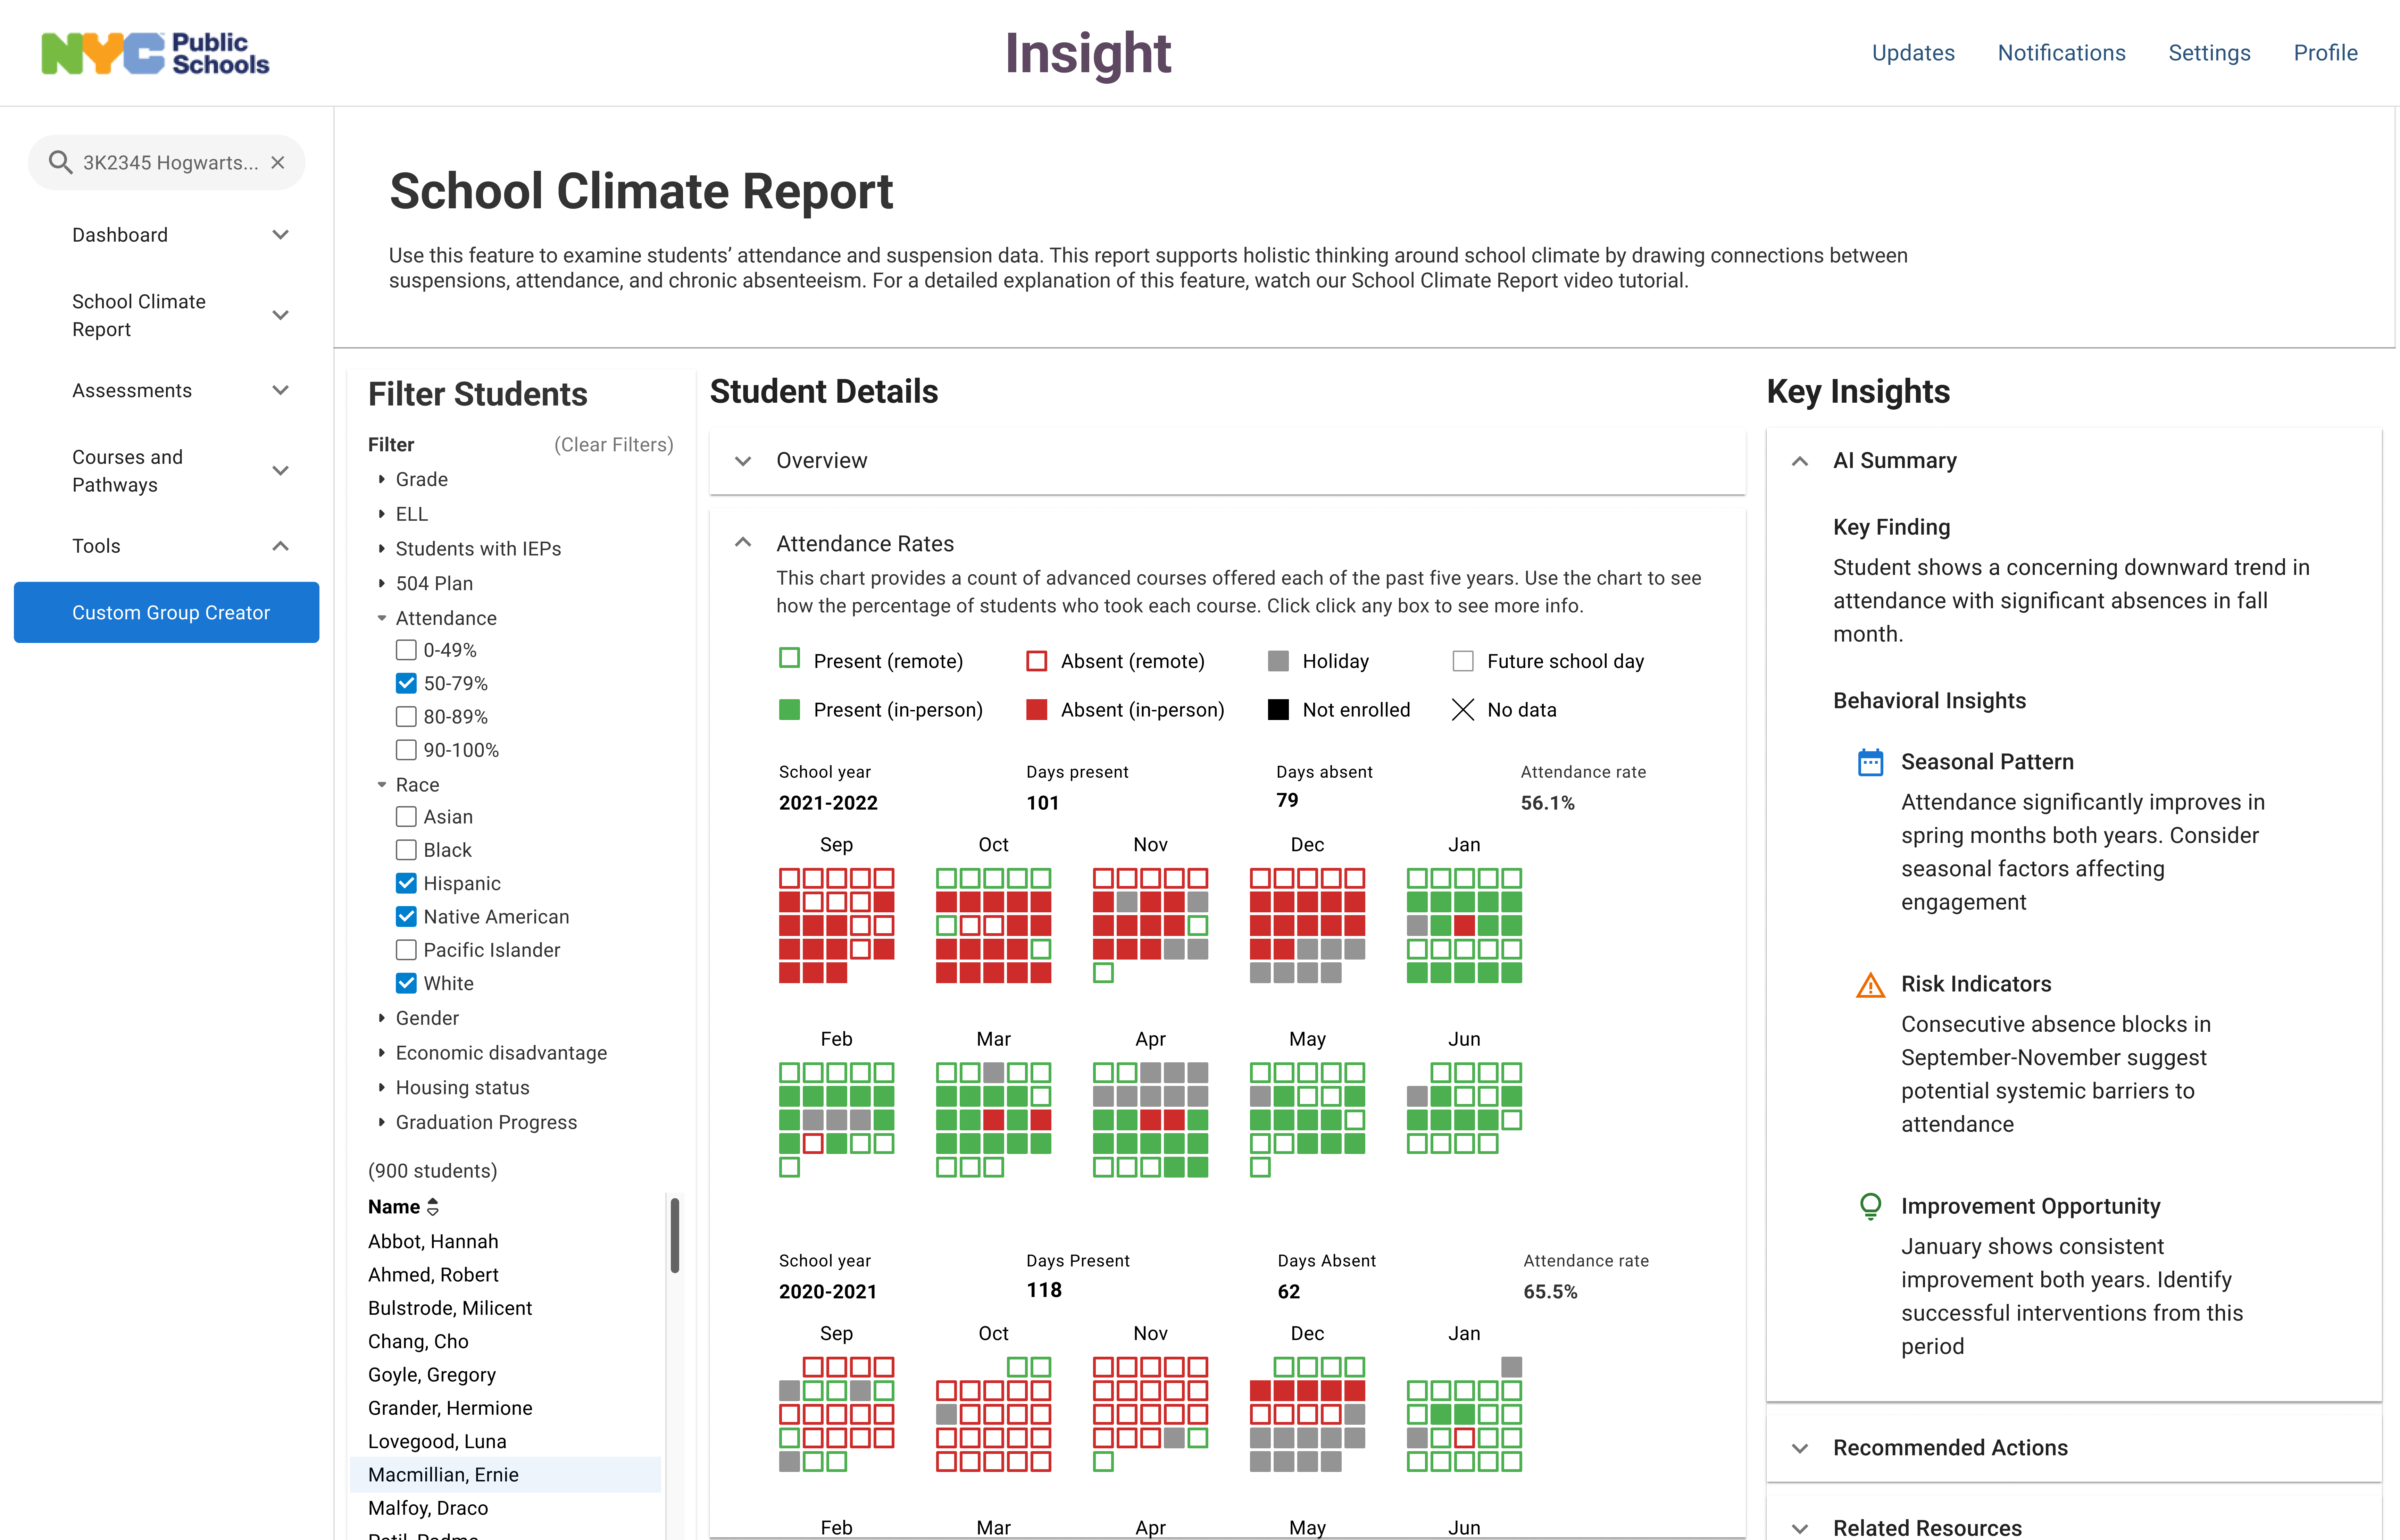Viewport: 2400px width, 1540px height.
Task: Click the search magnifier icon
Action: (60, 162)
